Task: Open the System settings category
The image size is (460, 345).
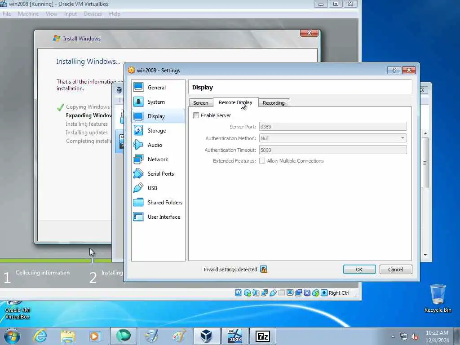Action: tap(158, 102)
